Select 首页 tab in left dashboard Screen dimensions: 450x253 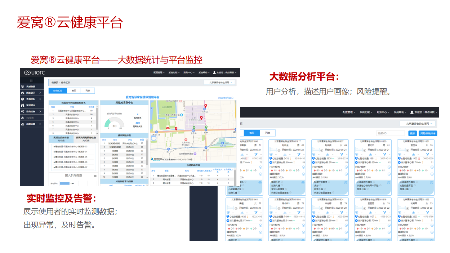(74, 90)
